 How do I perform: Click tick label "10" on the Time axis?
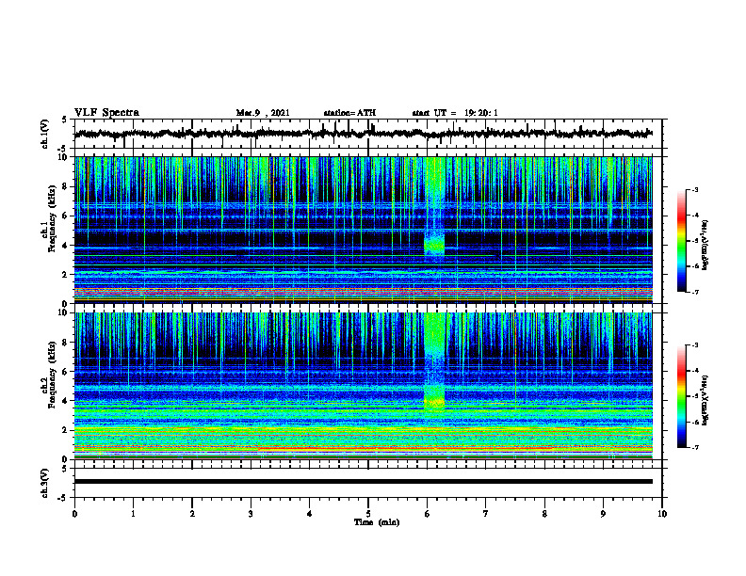(x=662, y=514)
